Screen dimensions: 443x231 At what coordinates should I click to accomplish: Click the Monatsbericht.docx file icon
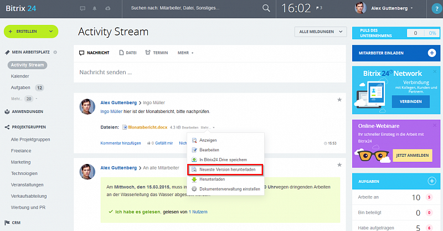pyautogui.click(x=125, y=127)
